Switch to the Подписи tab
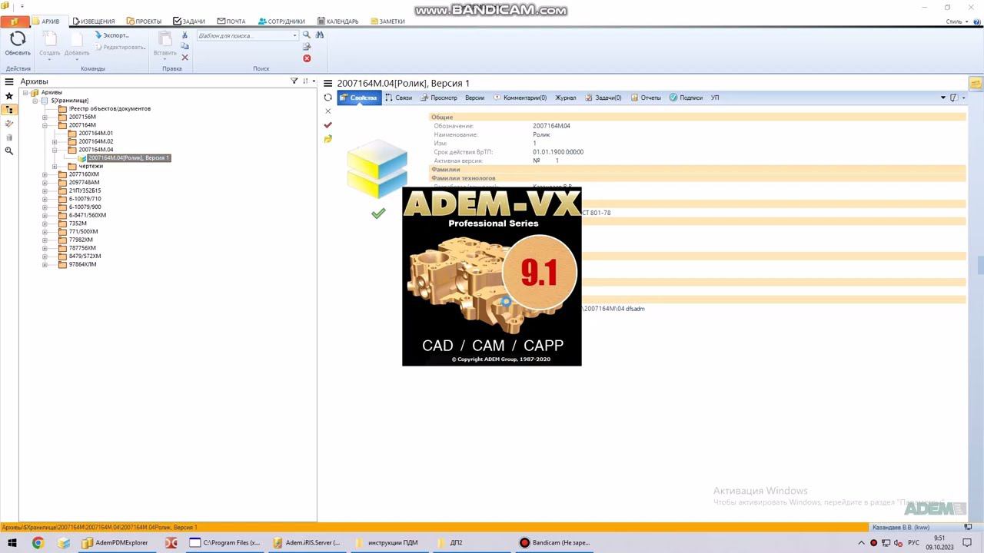 (686, 98)
